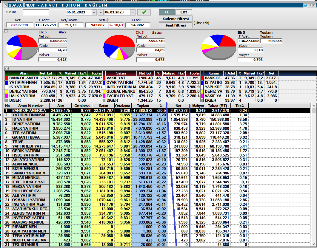The image size is (317, 248).
Task: Sort by the No column header
Action: point(7,106)
